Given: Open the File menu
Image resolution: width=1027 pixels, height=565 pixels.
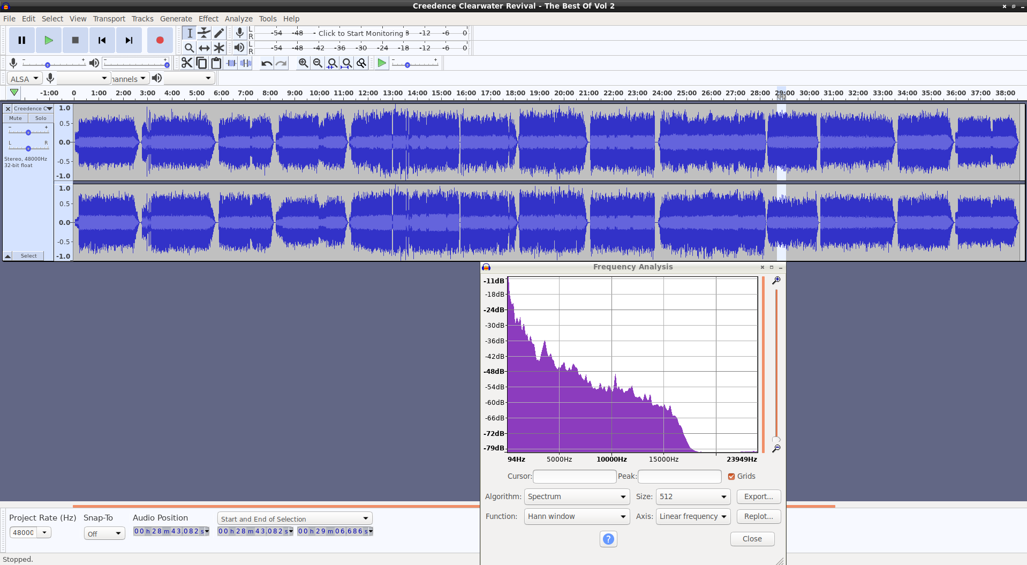Looking at the screenshot, I should coord(9,19).
